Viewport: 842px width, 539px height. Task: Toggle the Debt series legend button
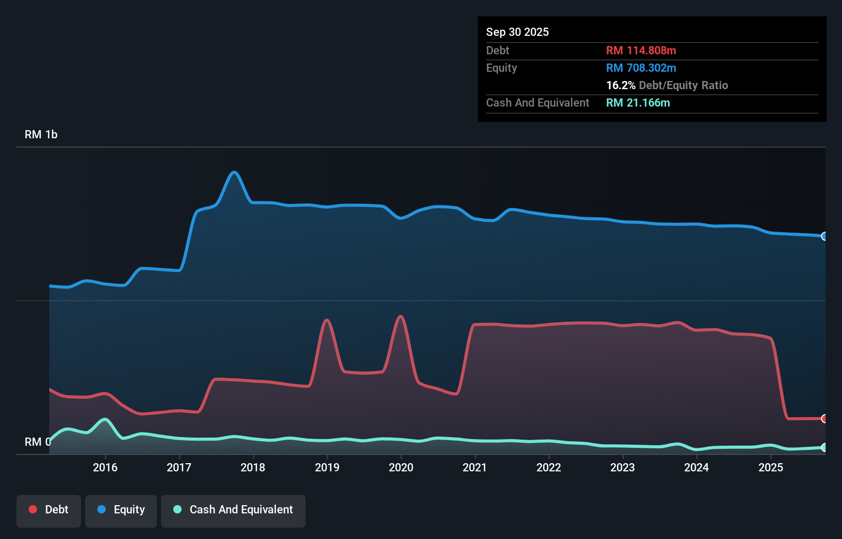[49, 511]
